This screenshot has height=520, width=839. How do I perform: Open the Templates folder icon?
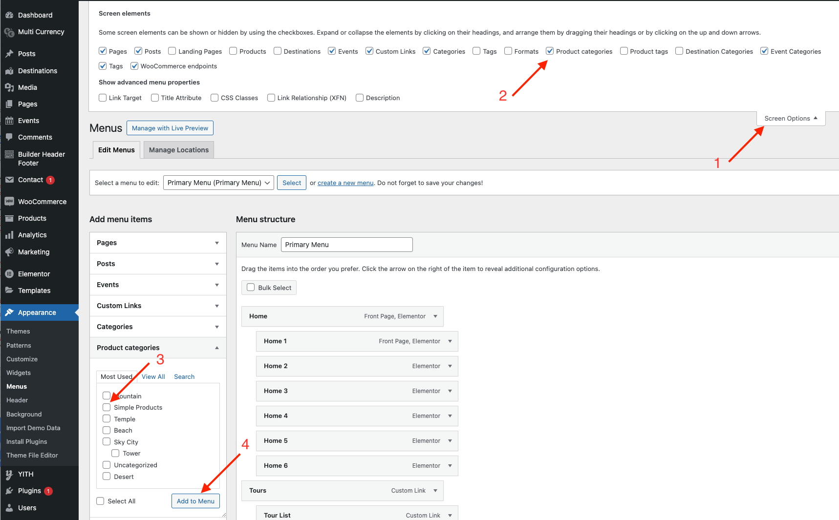click(x=9, y=291)
